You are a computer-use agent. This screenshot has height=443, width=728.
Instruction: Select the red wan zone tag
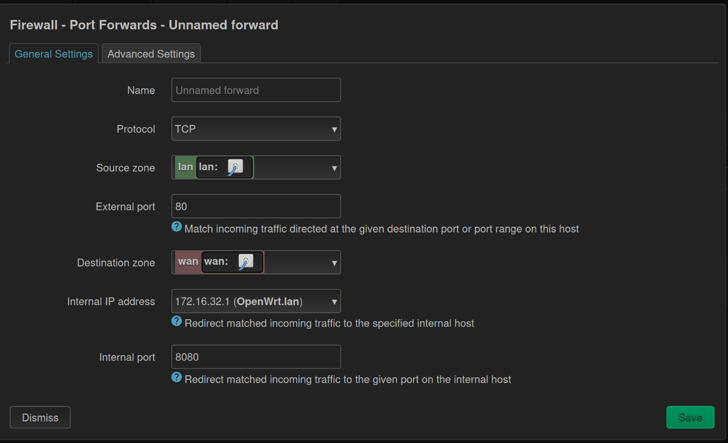tap(187, 262)
